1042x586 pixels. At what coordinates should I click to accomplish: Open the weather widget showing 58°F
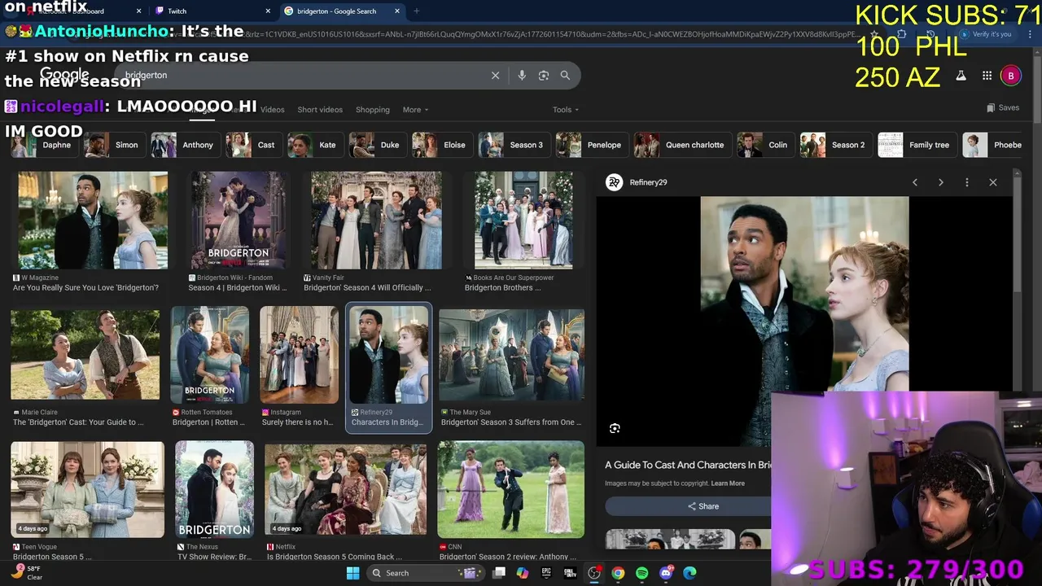click(27, 573)
